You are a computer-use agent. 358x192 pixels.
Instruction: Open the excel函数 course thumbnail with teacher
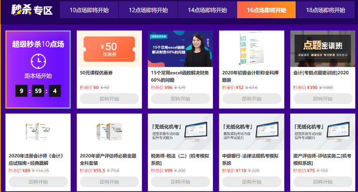click(x=181, y=49)
